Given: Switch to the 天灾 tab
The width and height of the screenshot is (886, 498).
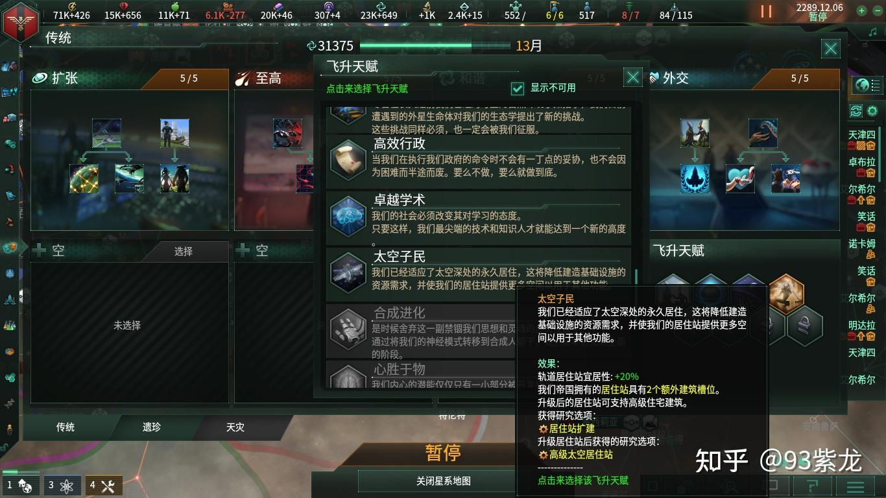Looking at the screenshot, I should pos(235,427).
